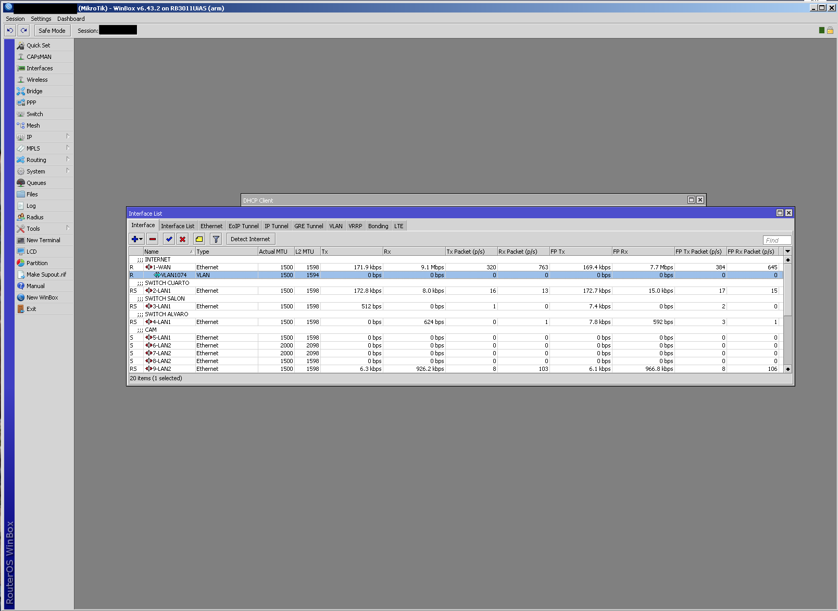
Task: Click the Find search field
Action: pos(777,240)
